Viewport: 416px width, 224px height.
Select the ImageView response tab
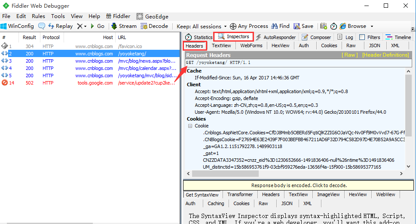pyautogui.click(x=328, y=194)
